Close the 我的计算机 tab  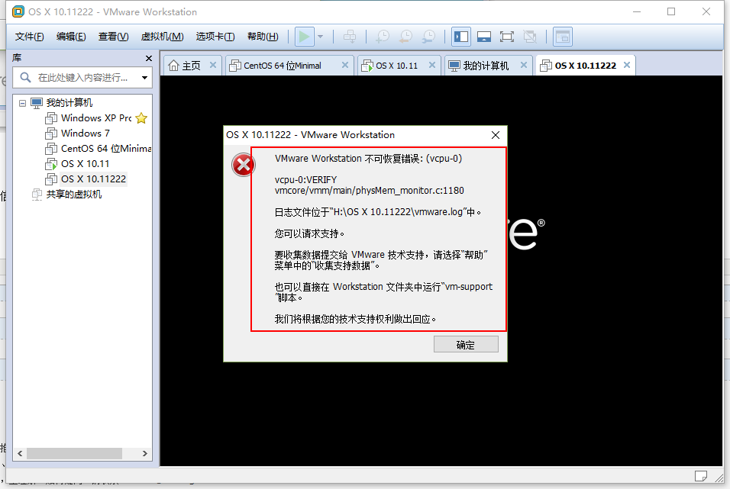(524, 65)
